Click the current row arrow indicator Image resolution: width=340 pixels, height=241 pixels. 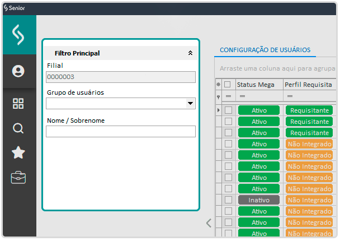218,110
